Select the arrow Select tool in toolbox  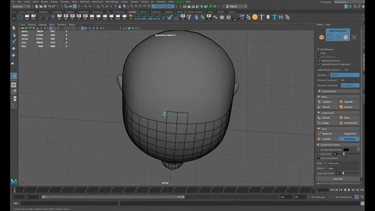coord(14,28)
